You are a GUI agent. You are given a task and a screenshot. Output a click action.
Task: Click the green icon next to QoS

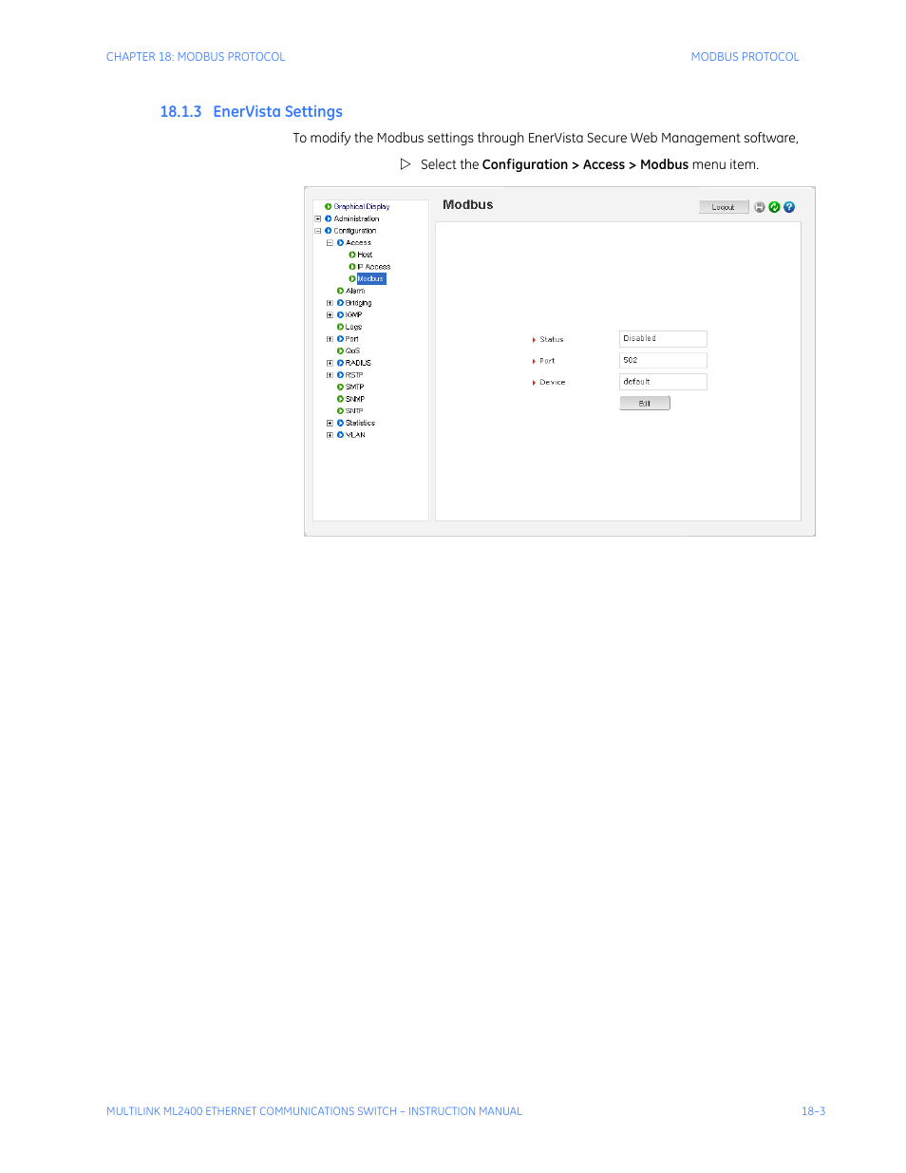(x=340, y=350)
